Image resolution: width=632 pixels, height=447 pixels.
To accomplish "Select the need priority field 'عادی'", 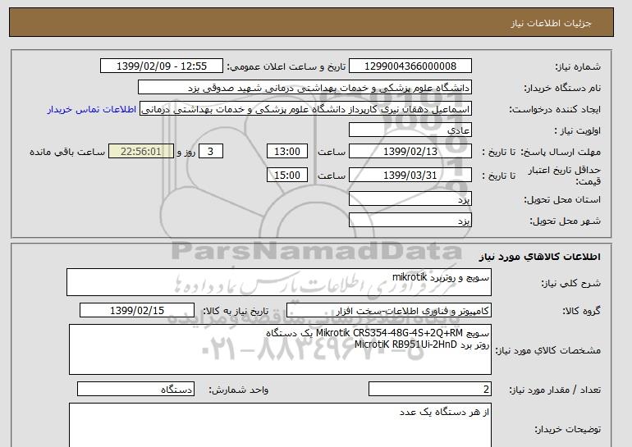I will (410, 130).
